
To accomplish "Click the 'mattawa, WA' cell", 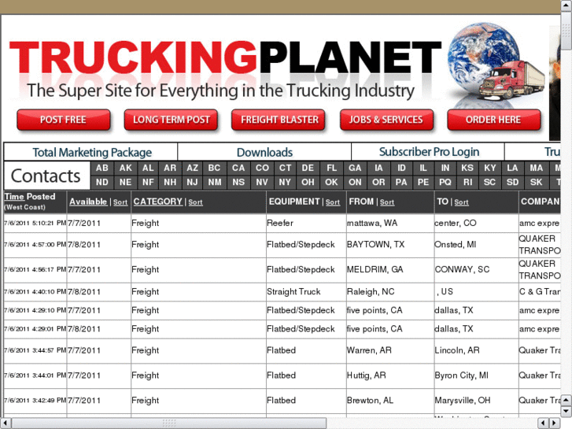I will coord(389,223).
